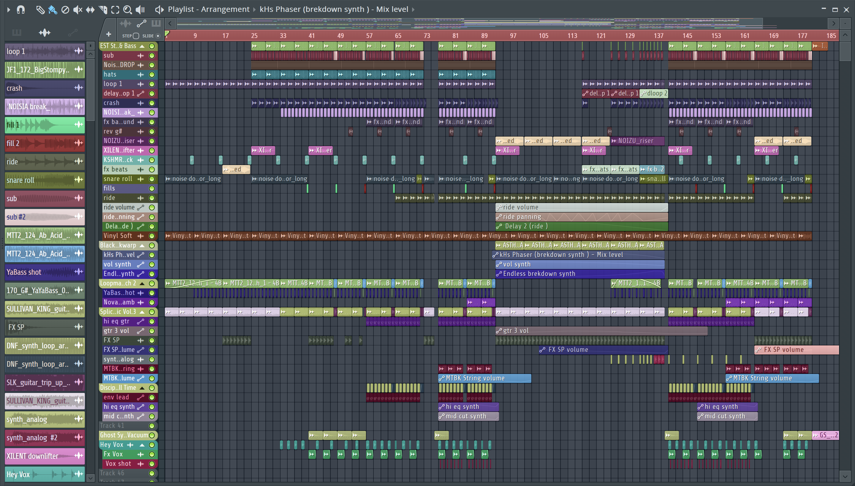Select YaBass shot in the picker
The image size is (855, 486).
click(45, 272)
